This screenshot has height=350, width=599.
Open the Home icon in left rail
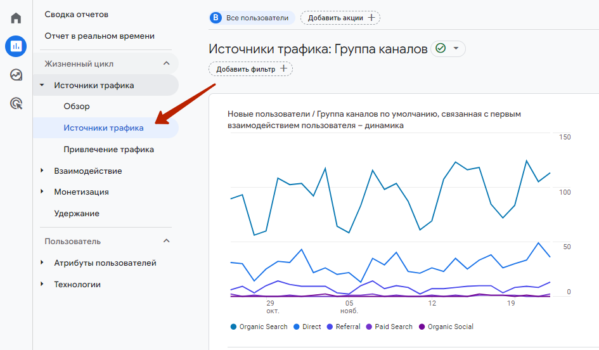click(x=16, y=18)
